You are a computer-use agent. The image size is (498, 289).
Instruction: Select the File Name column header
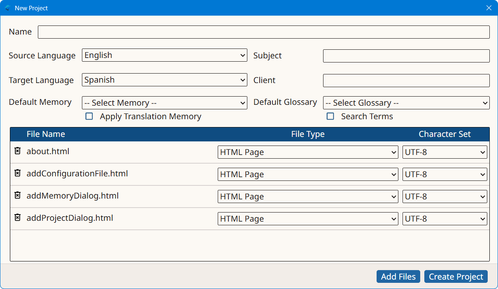click(x=46, y=134)
